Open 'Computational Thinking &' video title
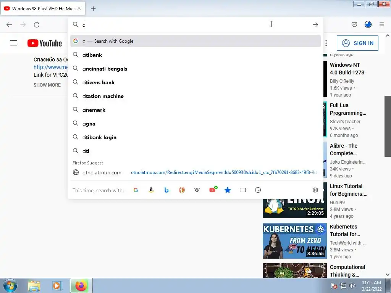The image size is (391, 293). point(347,271)
